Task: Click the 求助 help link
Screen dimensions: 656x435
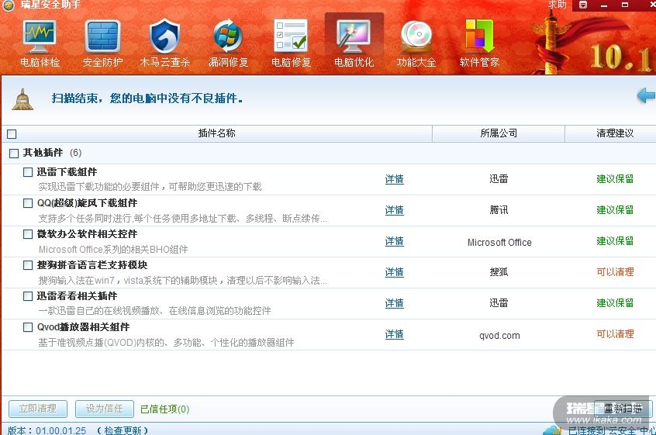Action: click(x=557, y=4)
